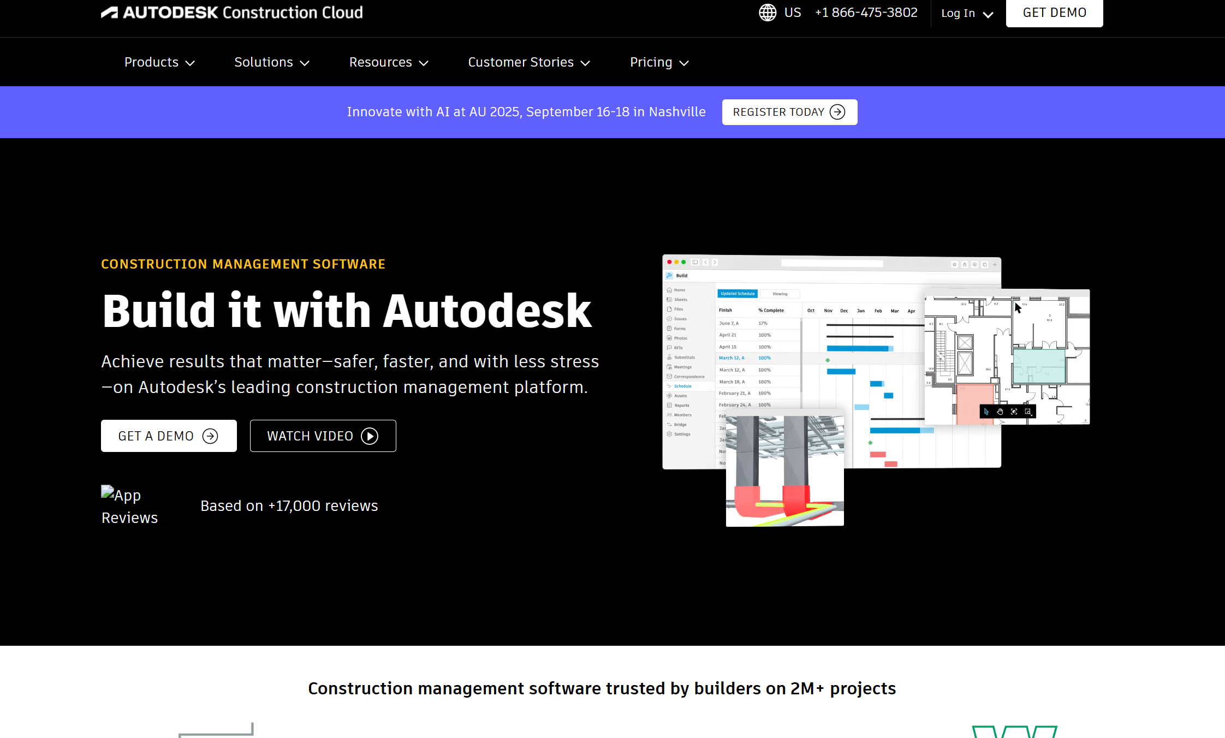Click the 3D pipe model thumbnail
This screenshot has height=738, width=1225.
(784, 471)
